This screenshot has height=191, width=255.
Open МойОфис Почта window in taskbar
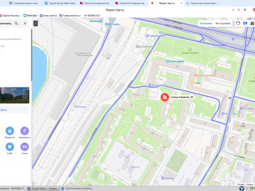point(13,188)
